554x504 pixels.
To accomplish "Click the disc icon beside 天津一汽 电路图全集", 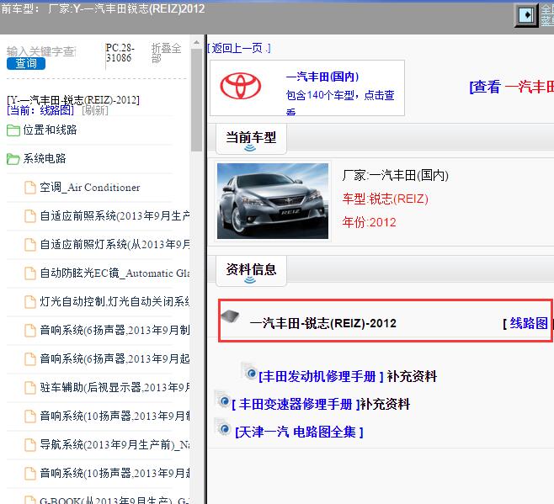I will 223,428.
